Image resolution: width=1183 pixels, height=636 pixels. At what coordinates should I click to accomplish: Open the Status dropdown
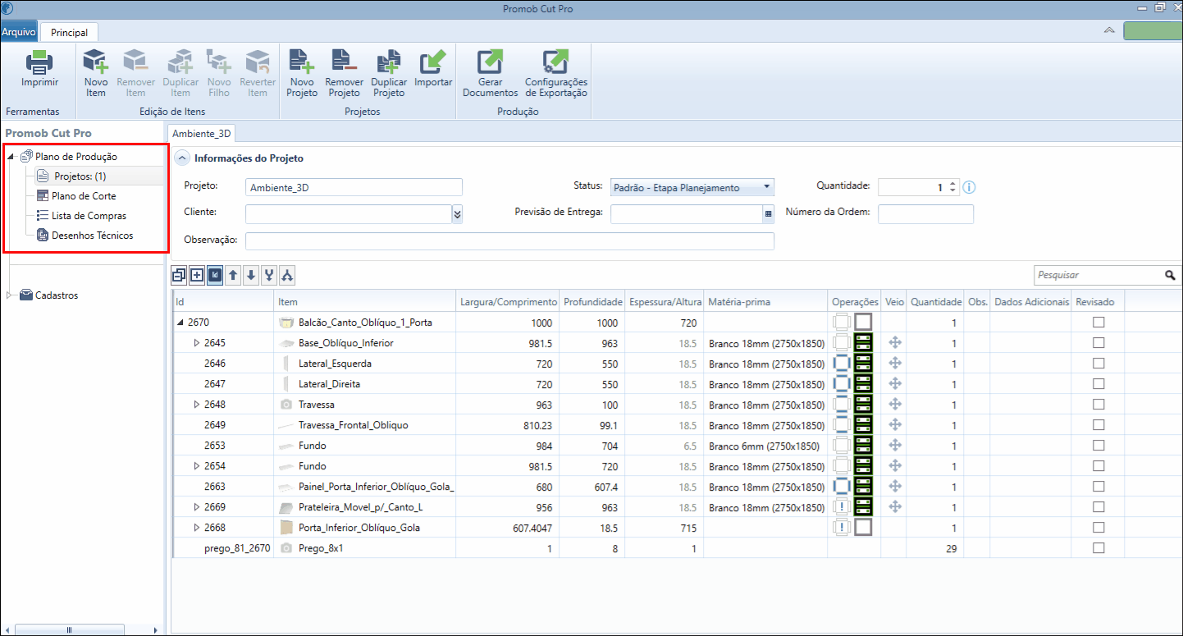click(x=692, y=187)
